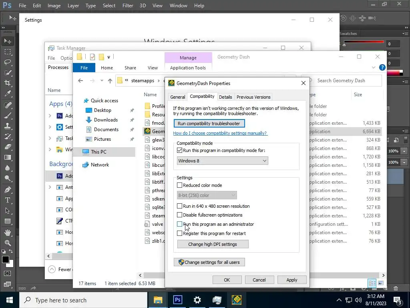Click Run compatibility troubleshooter button
The image size is (410, 308).
pyautogui.click(x=209, y=124)
